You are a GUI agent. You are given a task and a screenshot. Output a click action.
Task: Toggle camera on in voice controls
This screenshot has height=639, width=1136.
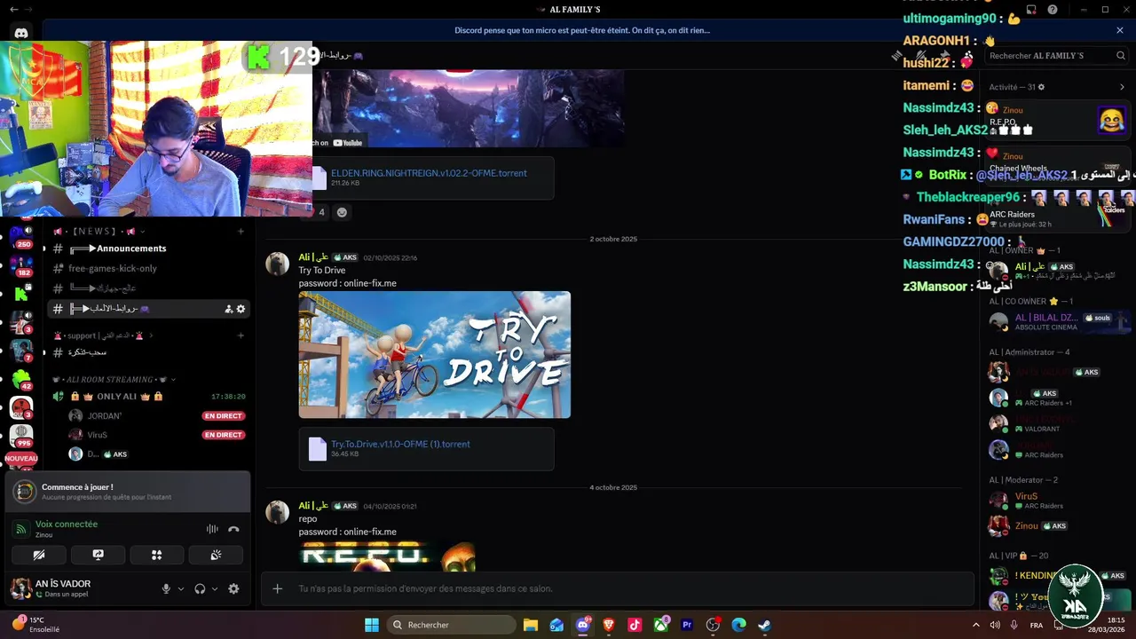point(38,555)
